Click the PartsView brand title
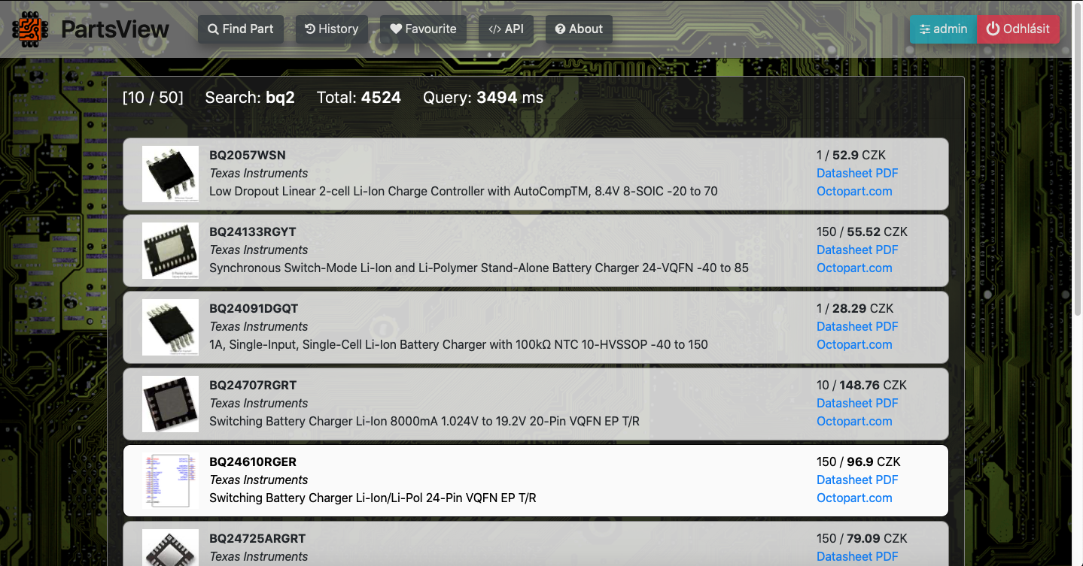Screen dimensions: 1083x566 tap(115, 29)
